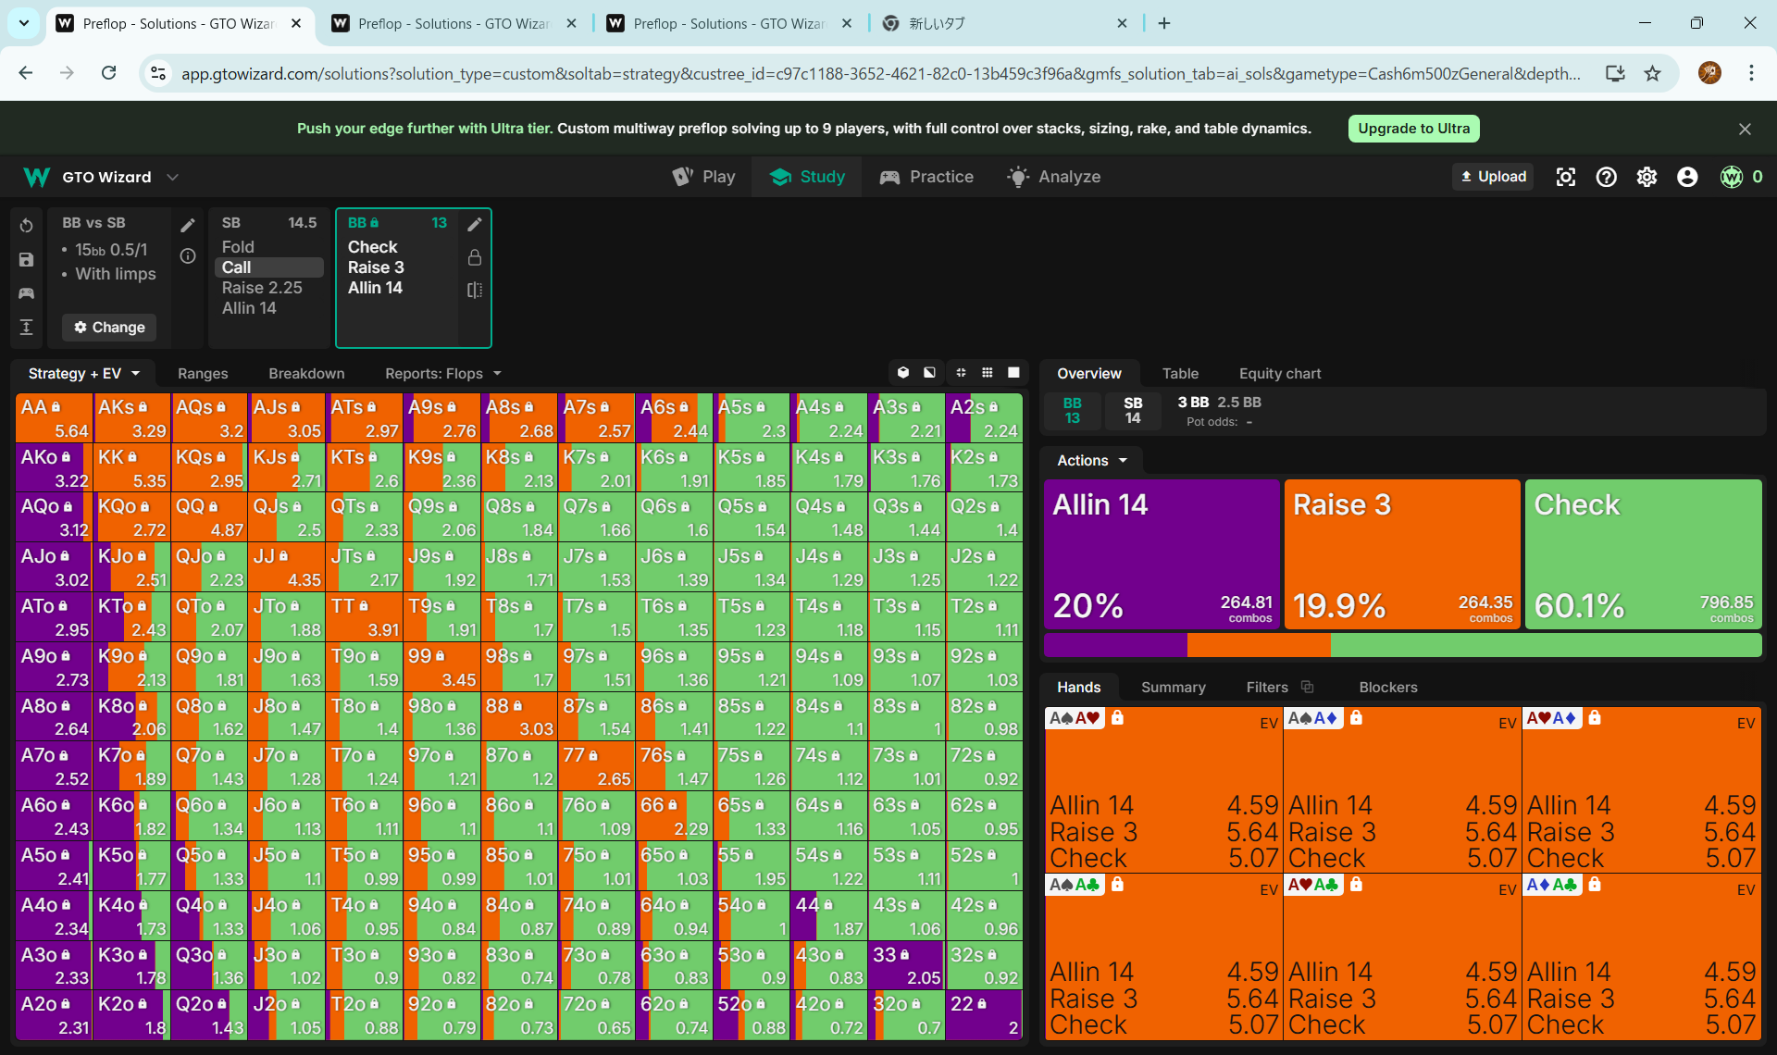Toggle the dense grid matrix view
The height and width of the screenshot is (1055, 1777).
coord(988,372)
